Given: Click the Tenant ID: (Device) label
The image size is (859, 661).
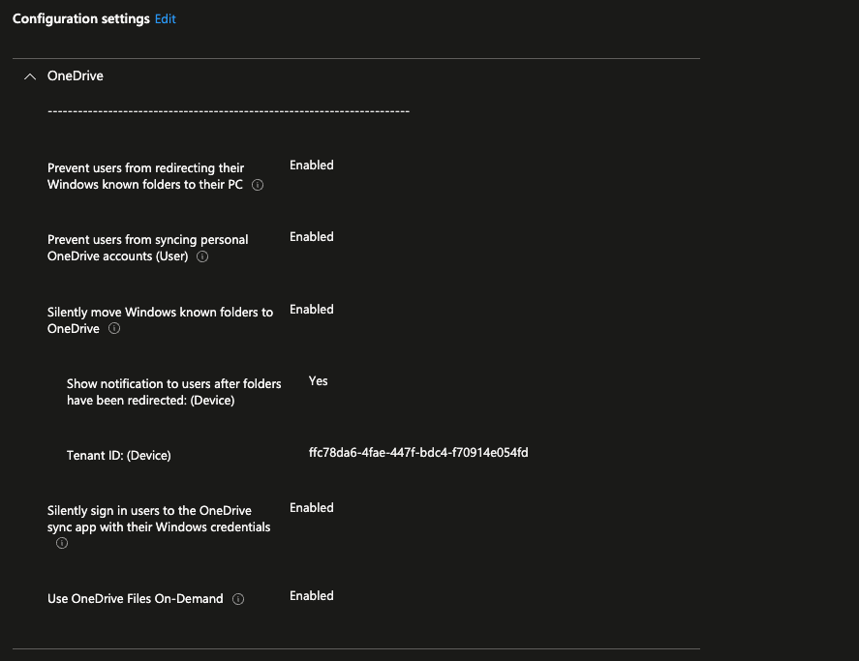Looking at the screenshot, I should 118,455.
